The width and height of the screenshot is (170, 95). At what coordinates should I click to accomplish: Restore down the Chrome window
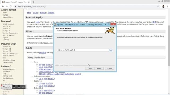[162, 1]
